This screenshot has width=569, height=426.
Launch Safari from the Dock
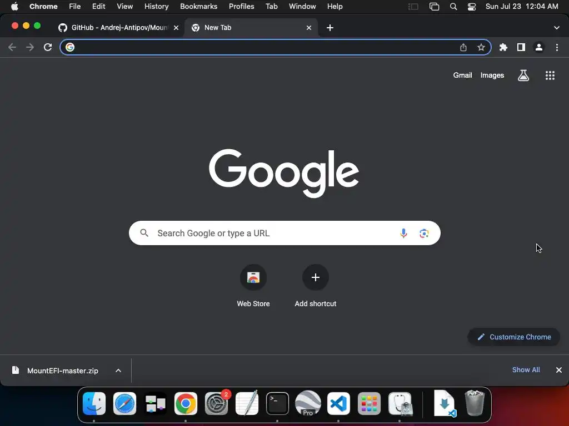(124, 404)
